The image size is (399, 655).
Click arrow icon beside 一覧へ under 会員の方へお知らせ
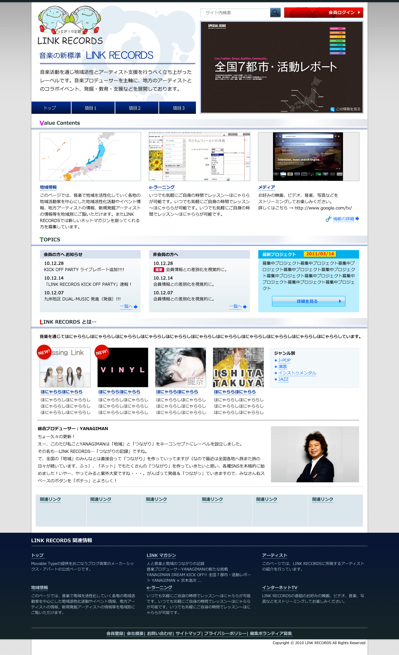pyautogui.click(x=136, y=307)
